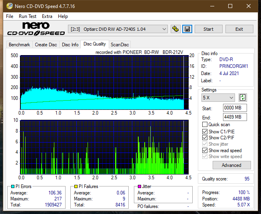Click the PI Errors total 1909427
The width and height of the screenshot is (261, 214).
(53, 205)
